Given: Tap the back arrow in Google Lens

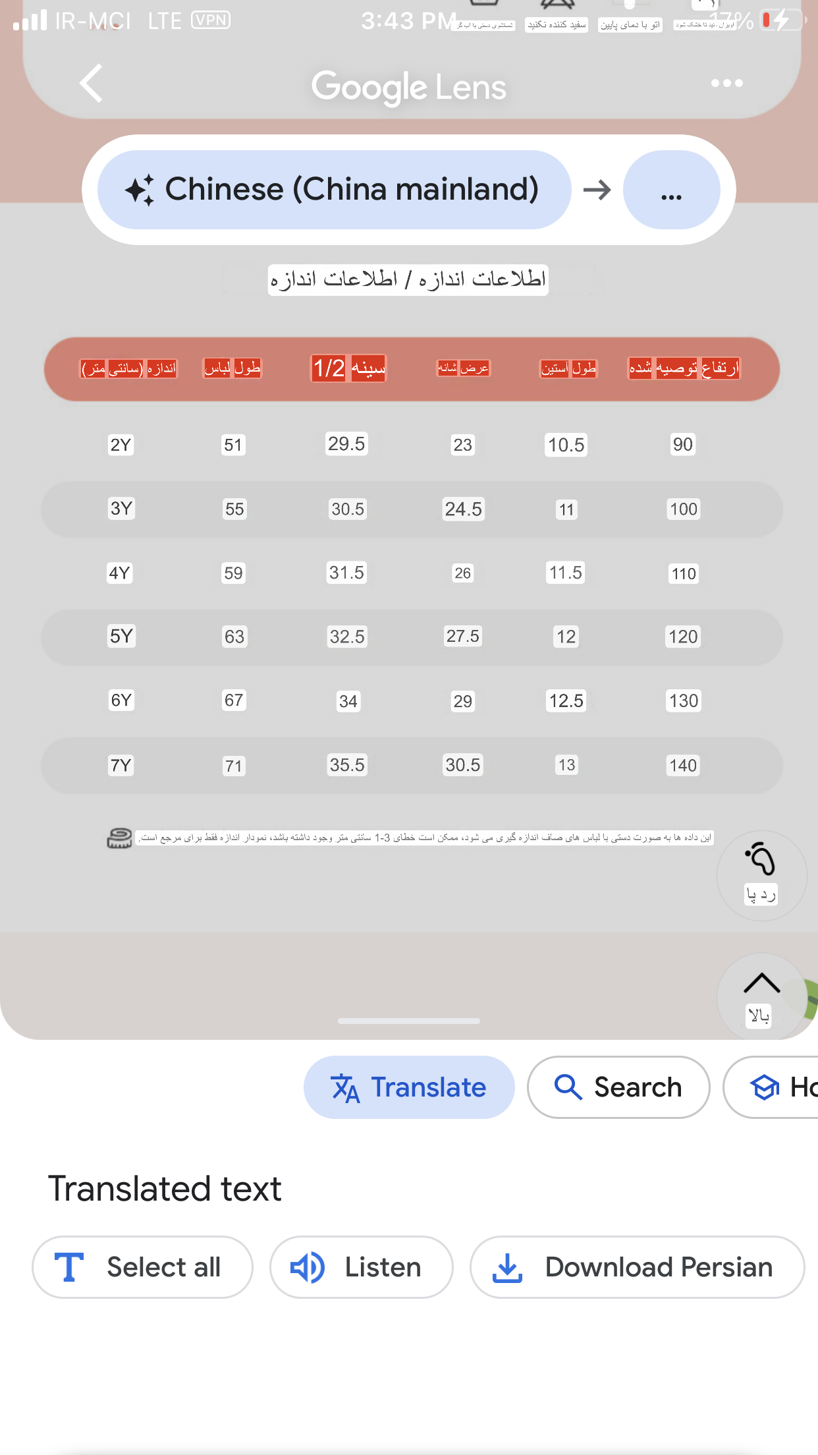Looking at the screenshot, I should click(x=91, y=84).
